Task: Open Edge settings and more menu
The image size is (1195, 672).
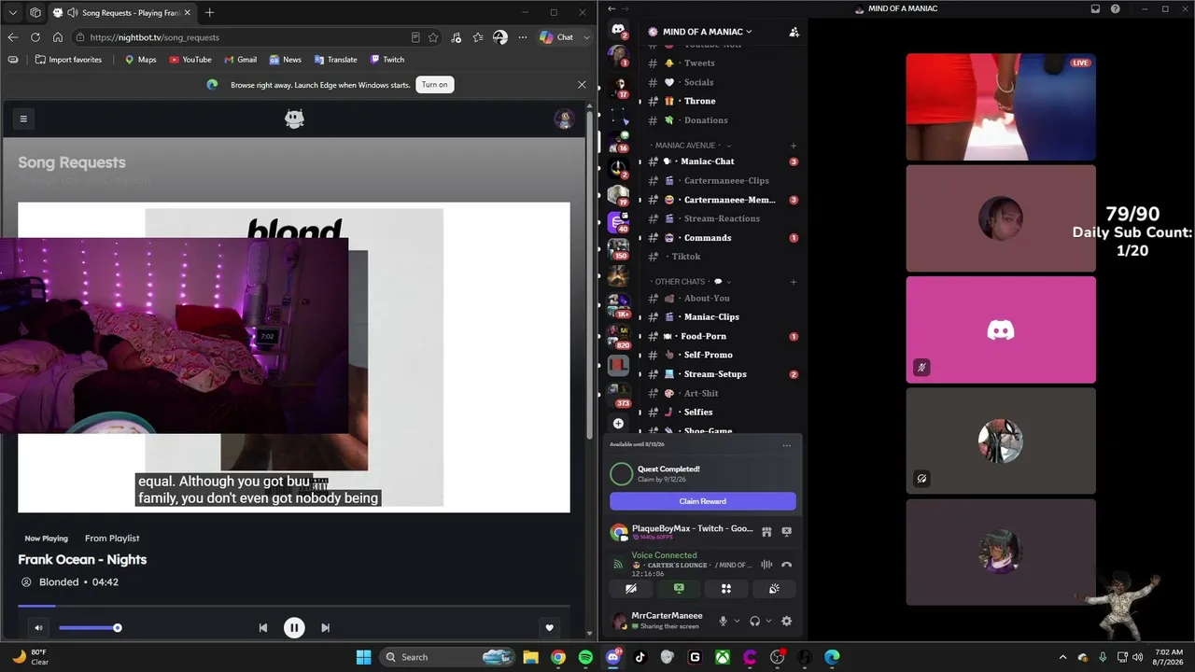Action: pyautogui.click(x=523, y=37)
